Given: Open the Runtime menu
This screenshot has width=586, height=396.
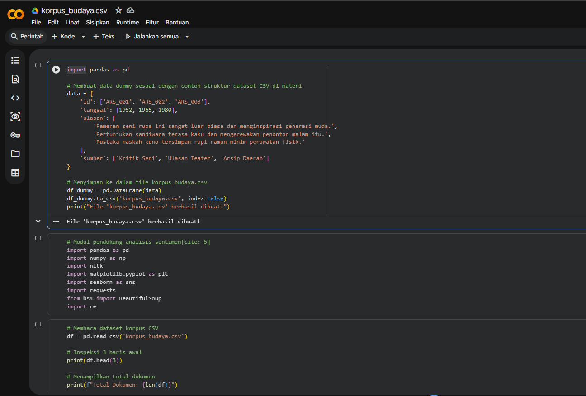Looking at the screenshot, I should tap(128, 22).
